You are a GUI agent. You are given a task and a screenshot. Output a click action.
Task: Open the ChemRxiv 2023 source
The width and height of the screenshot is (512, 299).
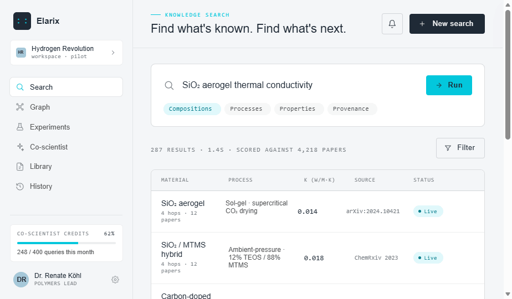tap(376, 258)
